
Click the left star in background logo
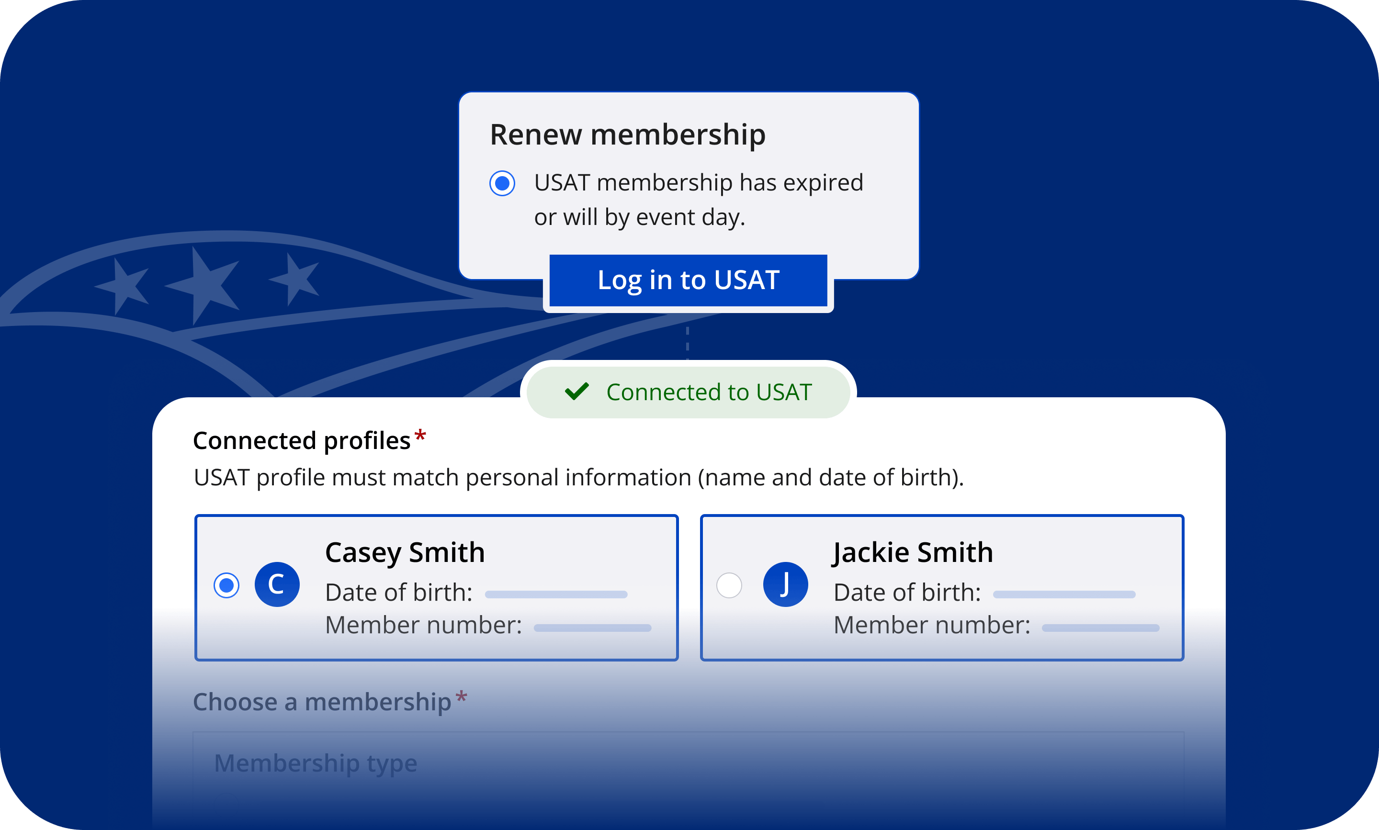point(123,285)
